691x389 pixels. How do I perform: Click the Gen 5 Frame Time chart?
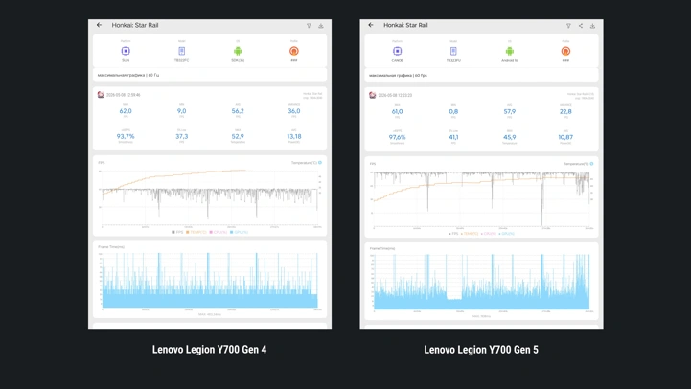click(481, 282)
